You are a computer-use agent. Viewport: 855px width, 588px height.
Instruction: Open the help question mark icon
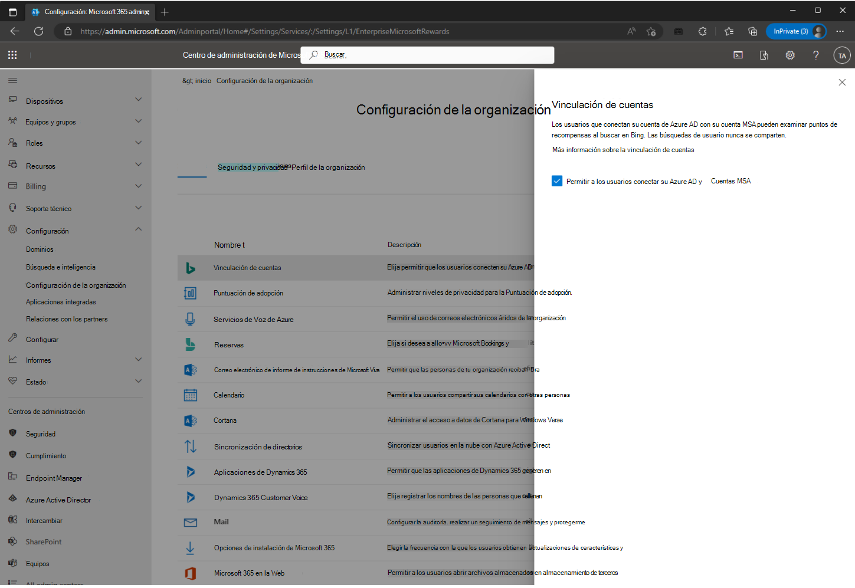[816, 55]
